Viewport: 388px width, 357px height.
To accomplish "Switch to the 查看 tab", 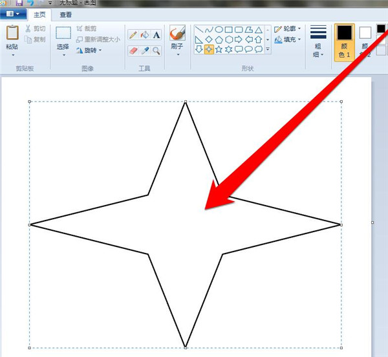I will [x=66, y=14].
